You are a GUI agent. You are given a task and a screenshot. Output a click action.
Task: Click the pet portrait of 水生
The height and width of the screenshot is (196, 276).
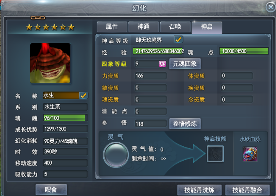pos(50,63)
